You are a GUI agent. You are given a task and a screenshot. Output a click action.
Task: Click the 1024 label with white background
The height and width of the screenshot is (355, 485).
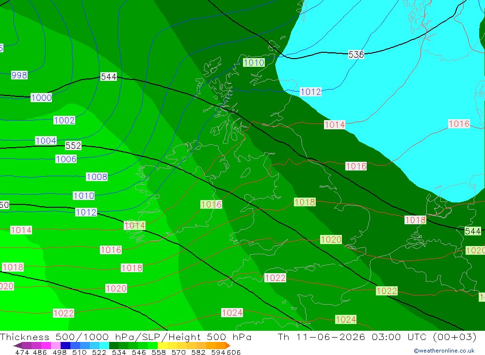[232, 313]
